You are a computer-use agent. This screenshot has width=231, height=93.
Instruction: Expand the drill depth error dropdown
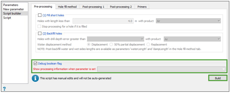(115, 39)
